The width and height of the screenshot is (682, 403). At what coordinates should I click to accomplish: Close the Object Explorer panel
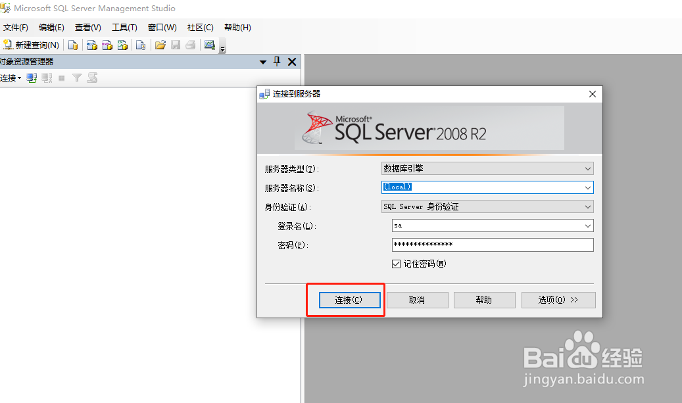(292, 62)
